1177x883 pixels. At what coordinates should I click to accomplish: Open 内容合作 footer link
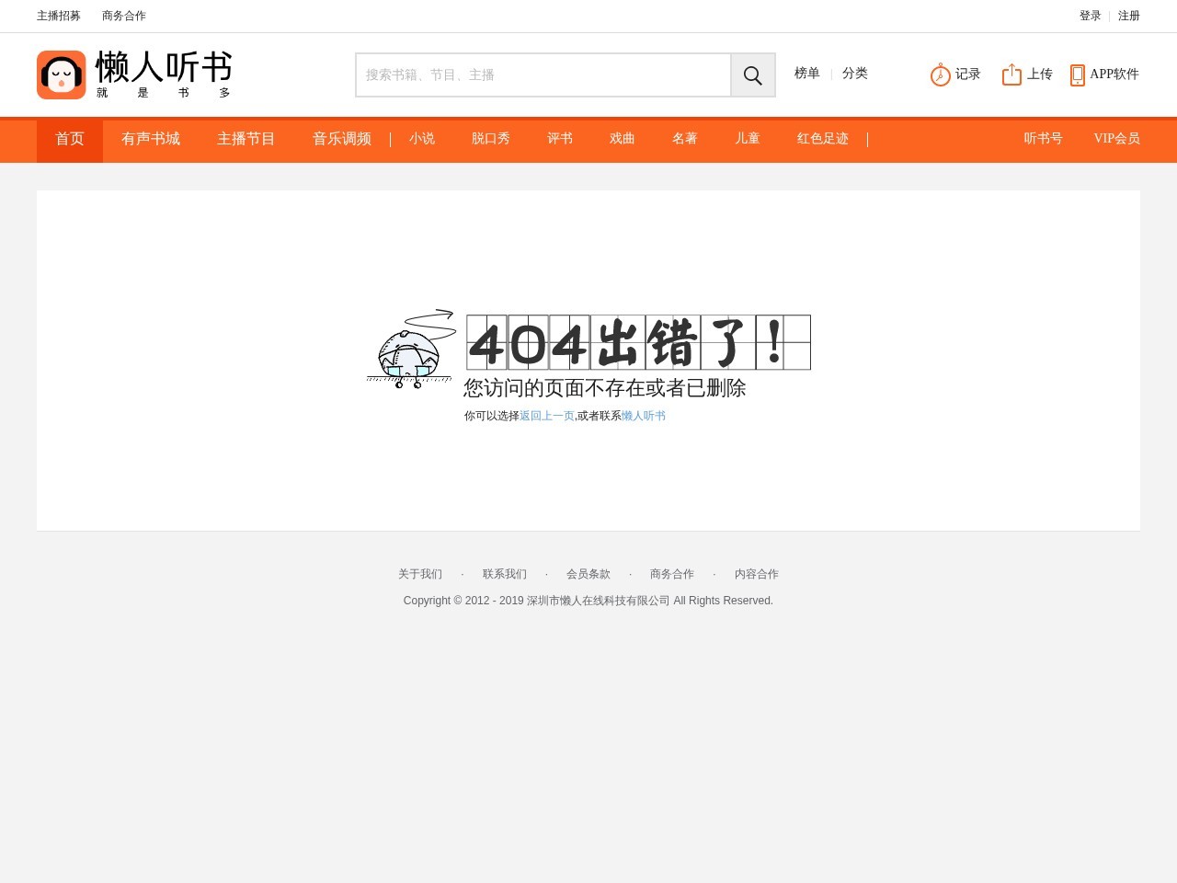click(757, 574)
